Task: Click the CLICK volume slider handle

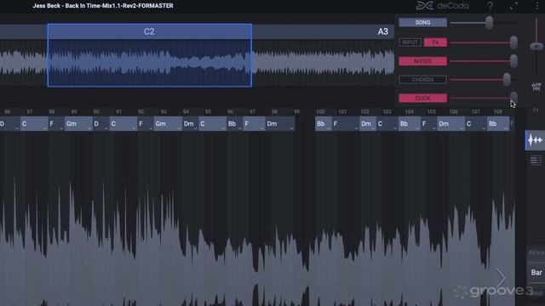Action: (x=513, y=98)
